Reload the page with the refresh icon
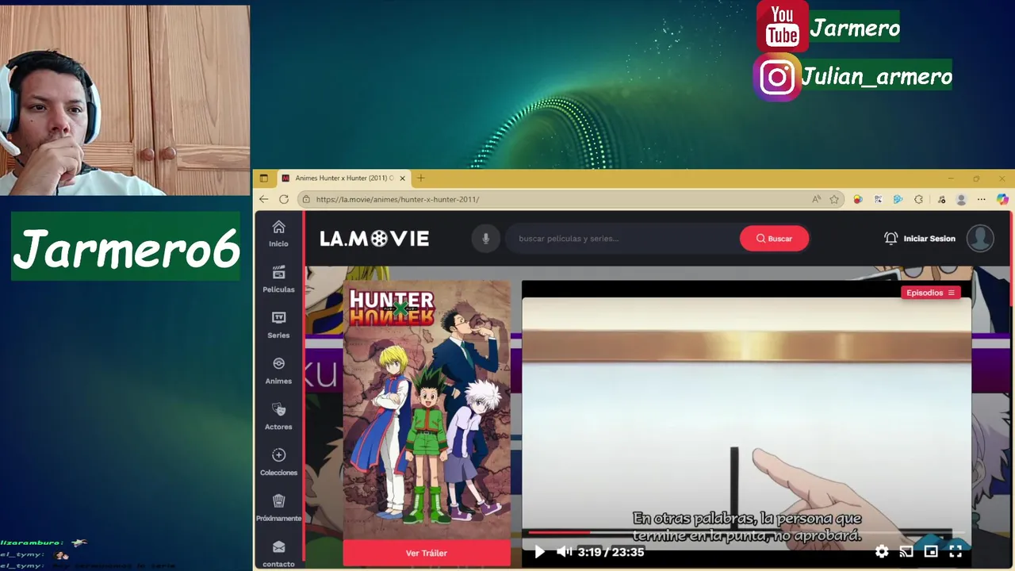1015x571 pixels. click(284, 199)
